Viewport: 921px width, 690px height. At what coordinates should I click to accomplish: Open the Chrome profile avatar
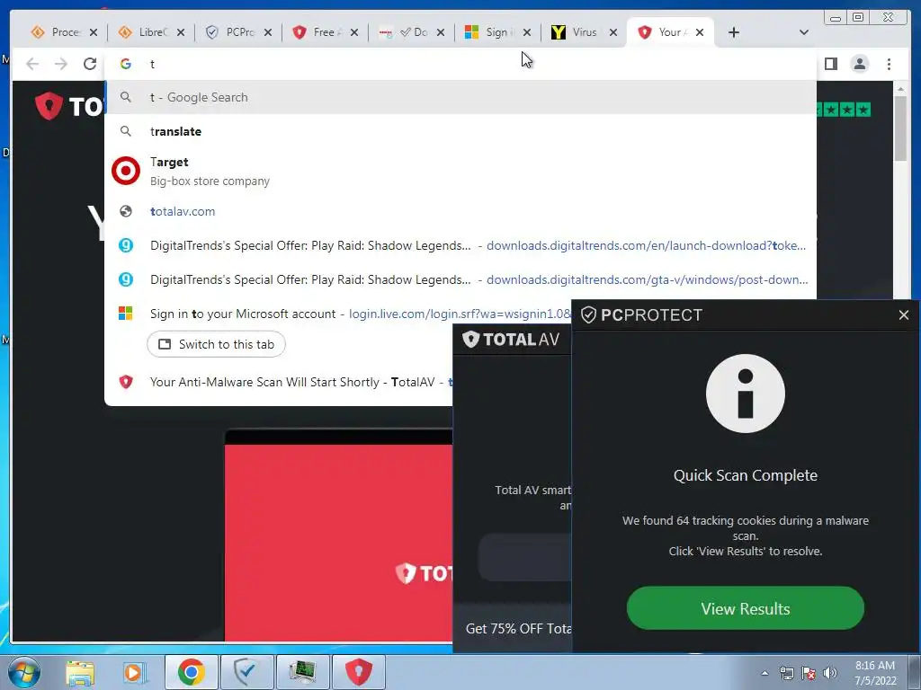[859, 64]
